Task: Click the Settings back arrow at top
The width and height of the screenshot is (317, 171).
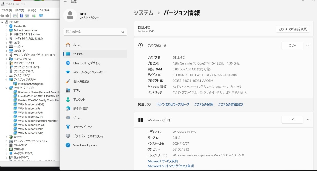Action: point(65,1)
